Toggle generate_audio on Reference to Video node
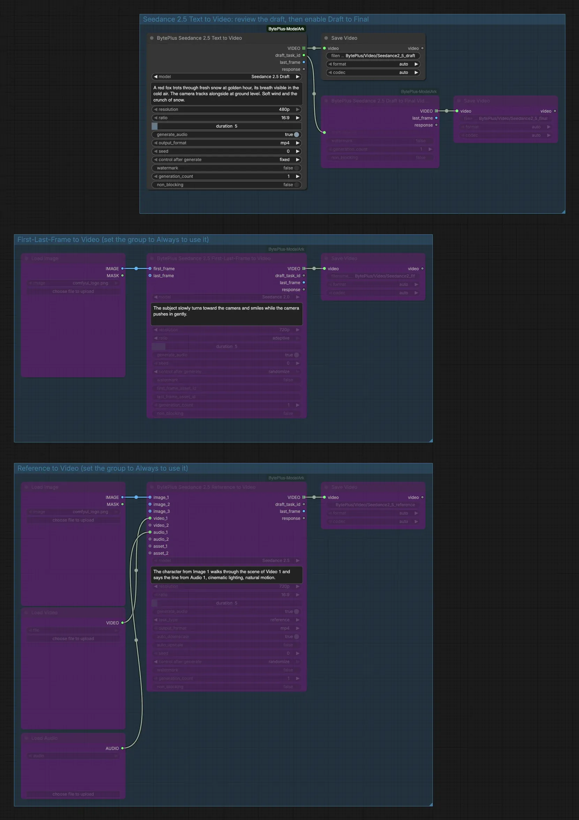 click(227, 612)
